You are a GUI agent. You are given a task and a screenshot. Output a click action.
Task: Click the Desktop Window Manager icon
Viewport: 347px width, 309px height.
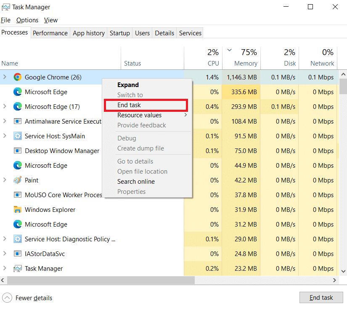tap(18, 151)
